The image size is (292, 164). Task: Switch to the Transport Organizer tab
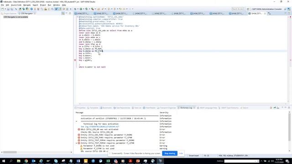[x=167, y=108]
